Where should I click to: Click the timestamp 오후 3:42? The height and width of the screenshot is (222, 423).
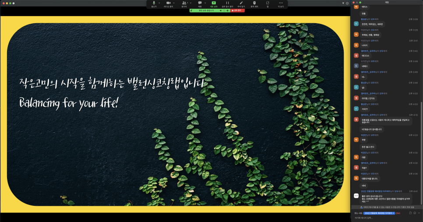(x=413, y=51)
